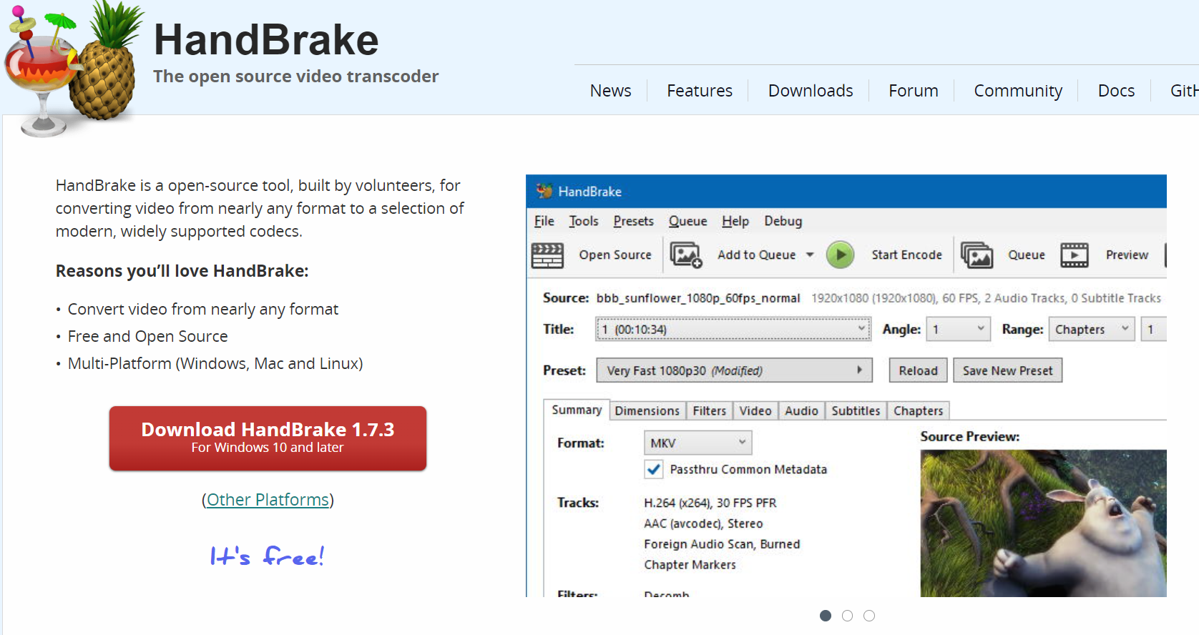1199x635 pixels.
Task: Go to the Forum page
Action: pyautogui.click(x=914, y=91)
